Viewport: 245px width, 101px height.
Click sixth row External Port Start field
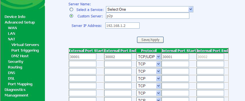coord(83,93)
